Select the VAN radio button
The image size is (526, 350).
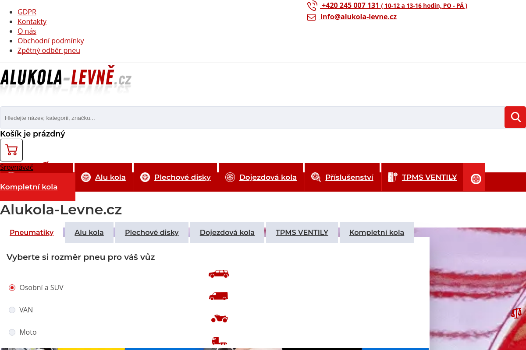click(x=12, y=310)
